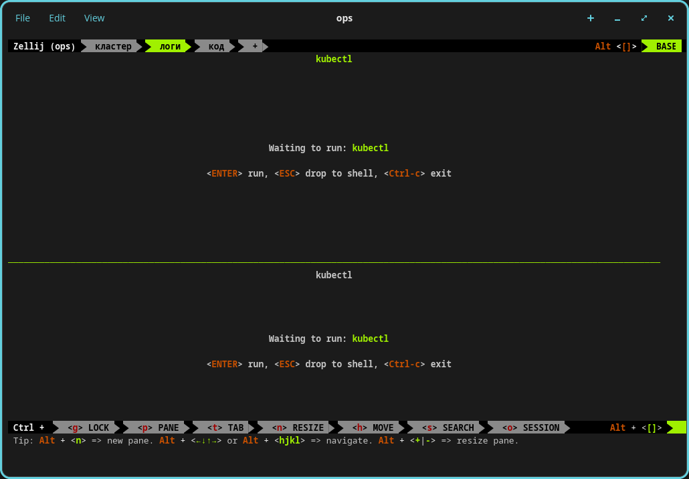Image resolution: width=689 pixels, height=479 pixels.
Task: Click Ctrl-c hint in lower kubectl pane
Action: point(404,365)
